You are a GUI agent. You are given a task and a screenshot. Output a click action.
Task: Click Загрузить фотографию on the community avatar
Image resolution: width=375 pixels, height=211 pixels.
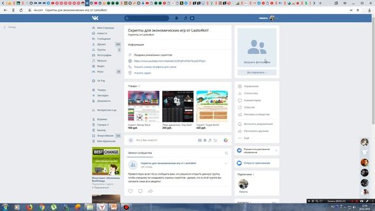(x=257, y=62)
